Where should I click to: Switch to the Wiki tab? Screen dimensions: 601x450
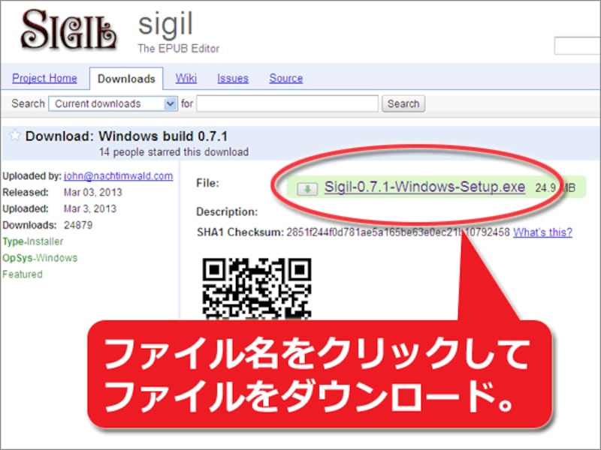pyautogui.click(x=185, y=78)
